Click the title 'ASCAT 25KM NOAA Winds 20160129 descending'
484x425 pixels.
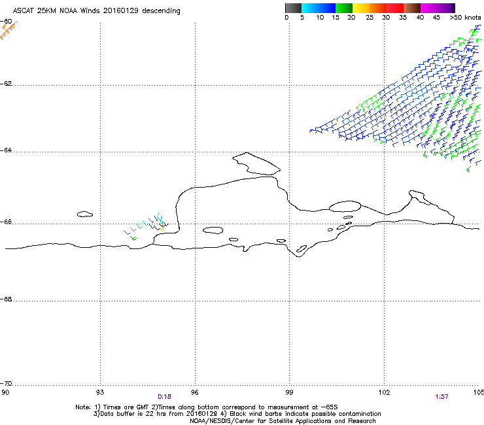(x=96, y=11)
